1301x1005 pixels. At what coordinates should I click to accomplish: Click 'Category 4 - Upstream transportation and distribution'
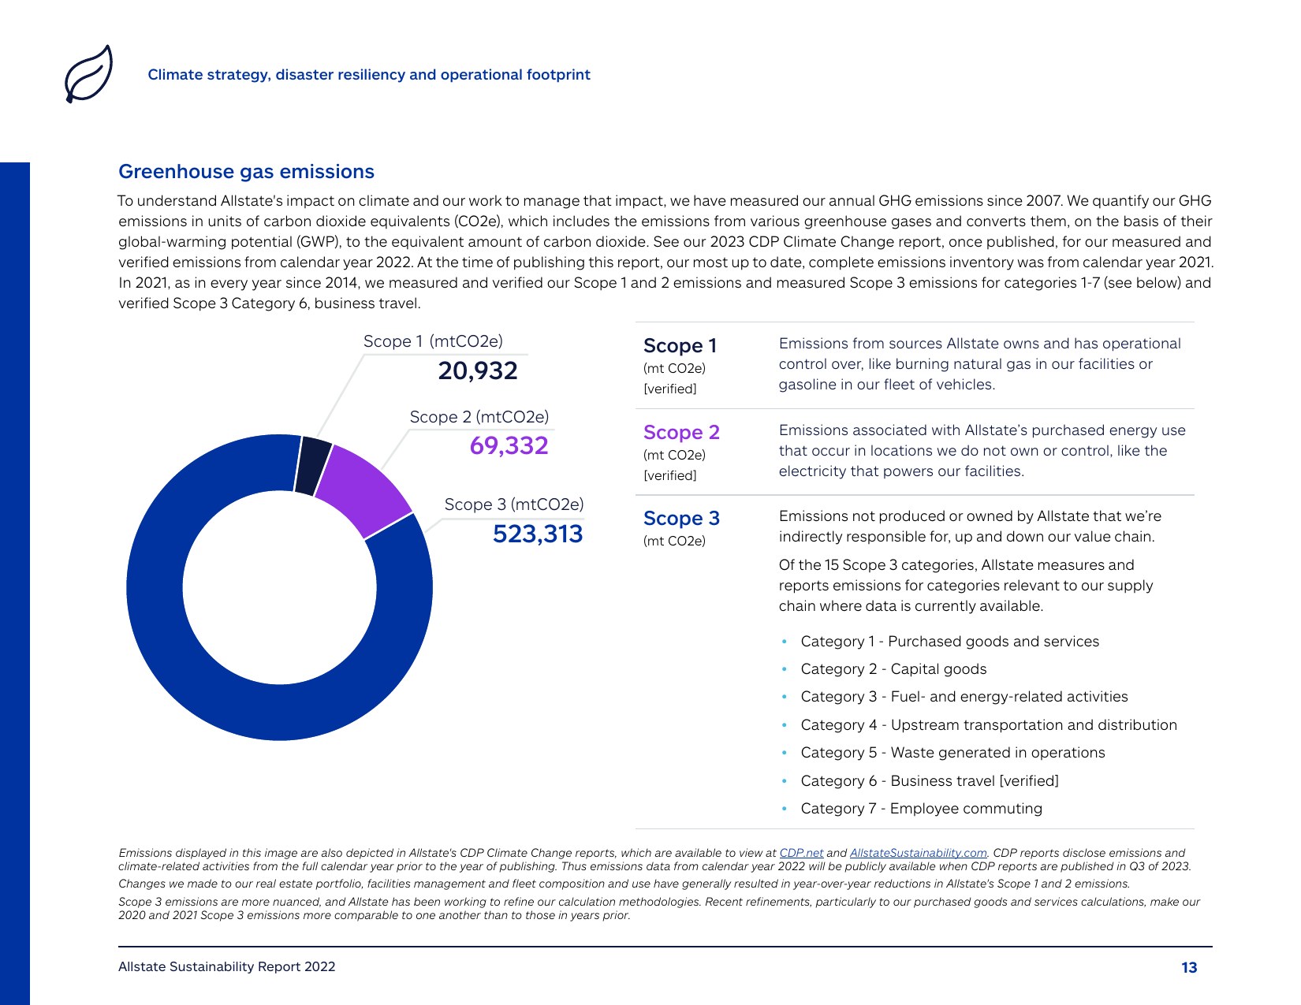click(989, 725)
